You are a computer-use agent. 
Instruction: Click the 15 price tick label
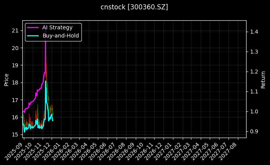click(x=16, y=135)
